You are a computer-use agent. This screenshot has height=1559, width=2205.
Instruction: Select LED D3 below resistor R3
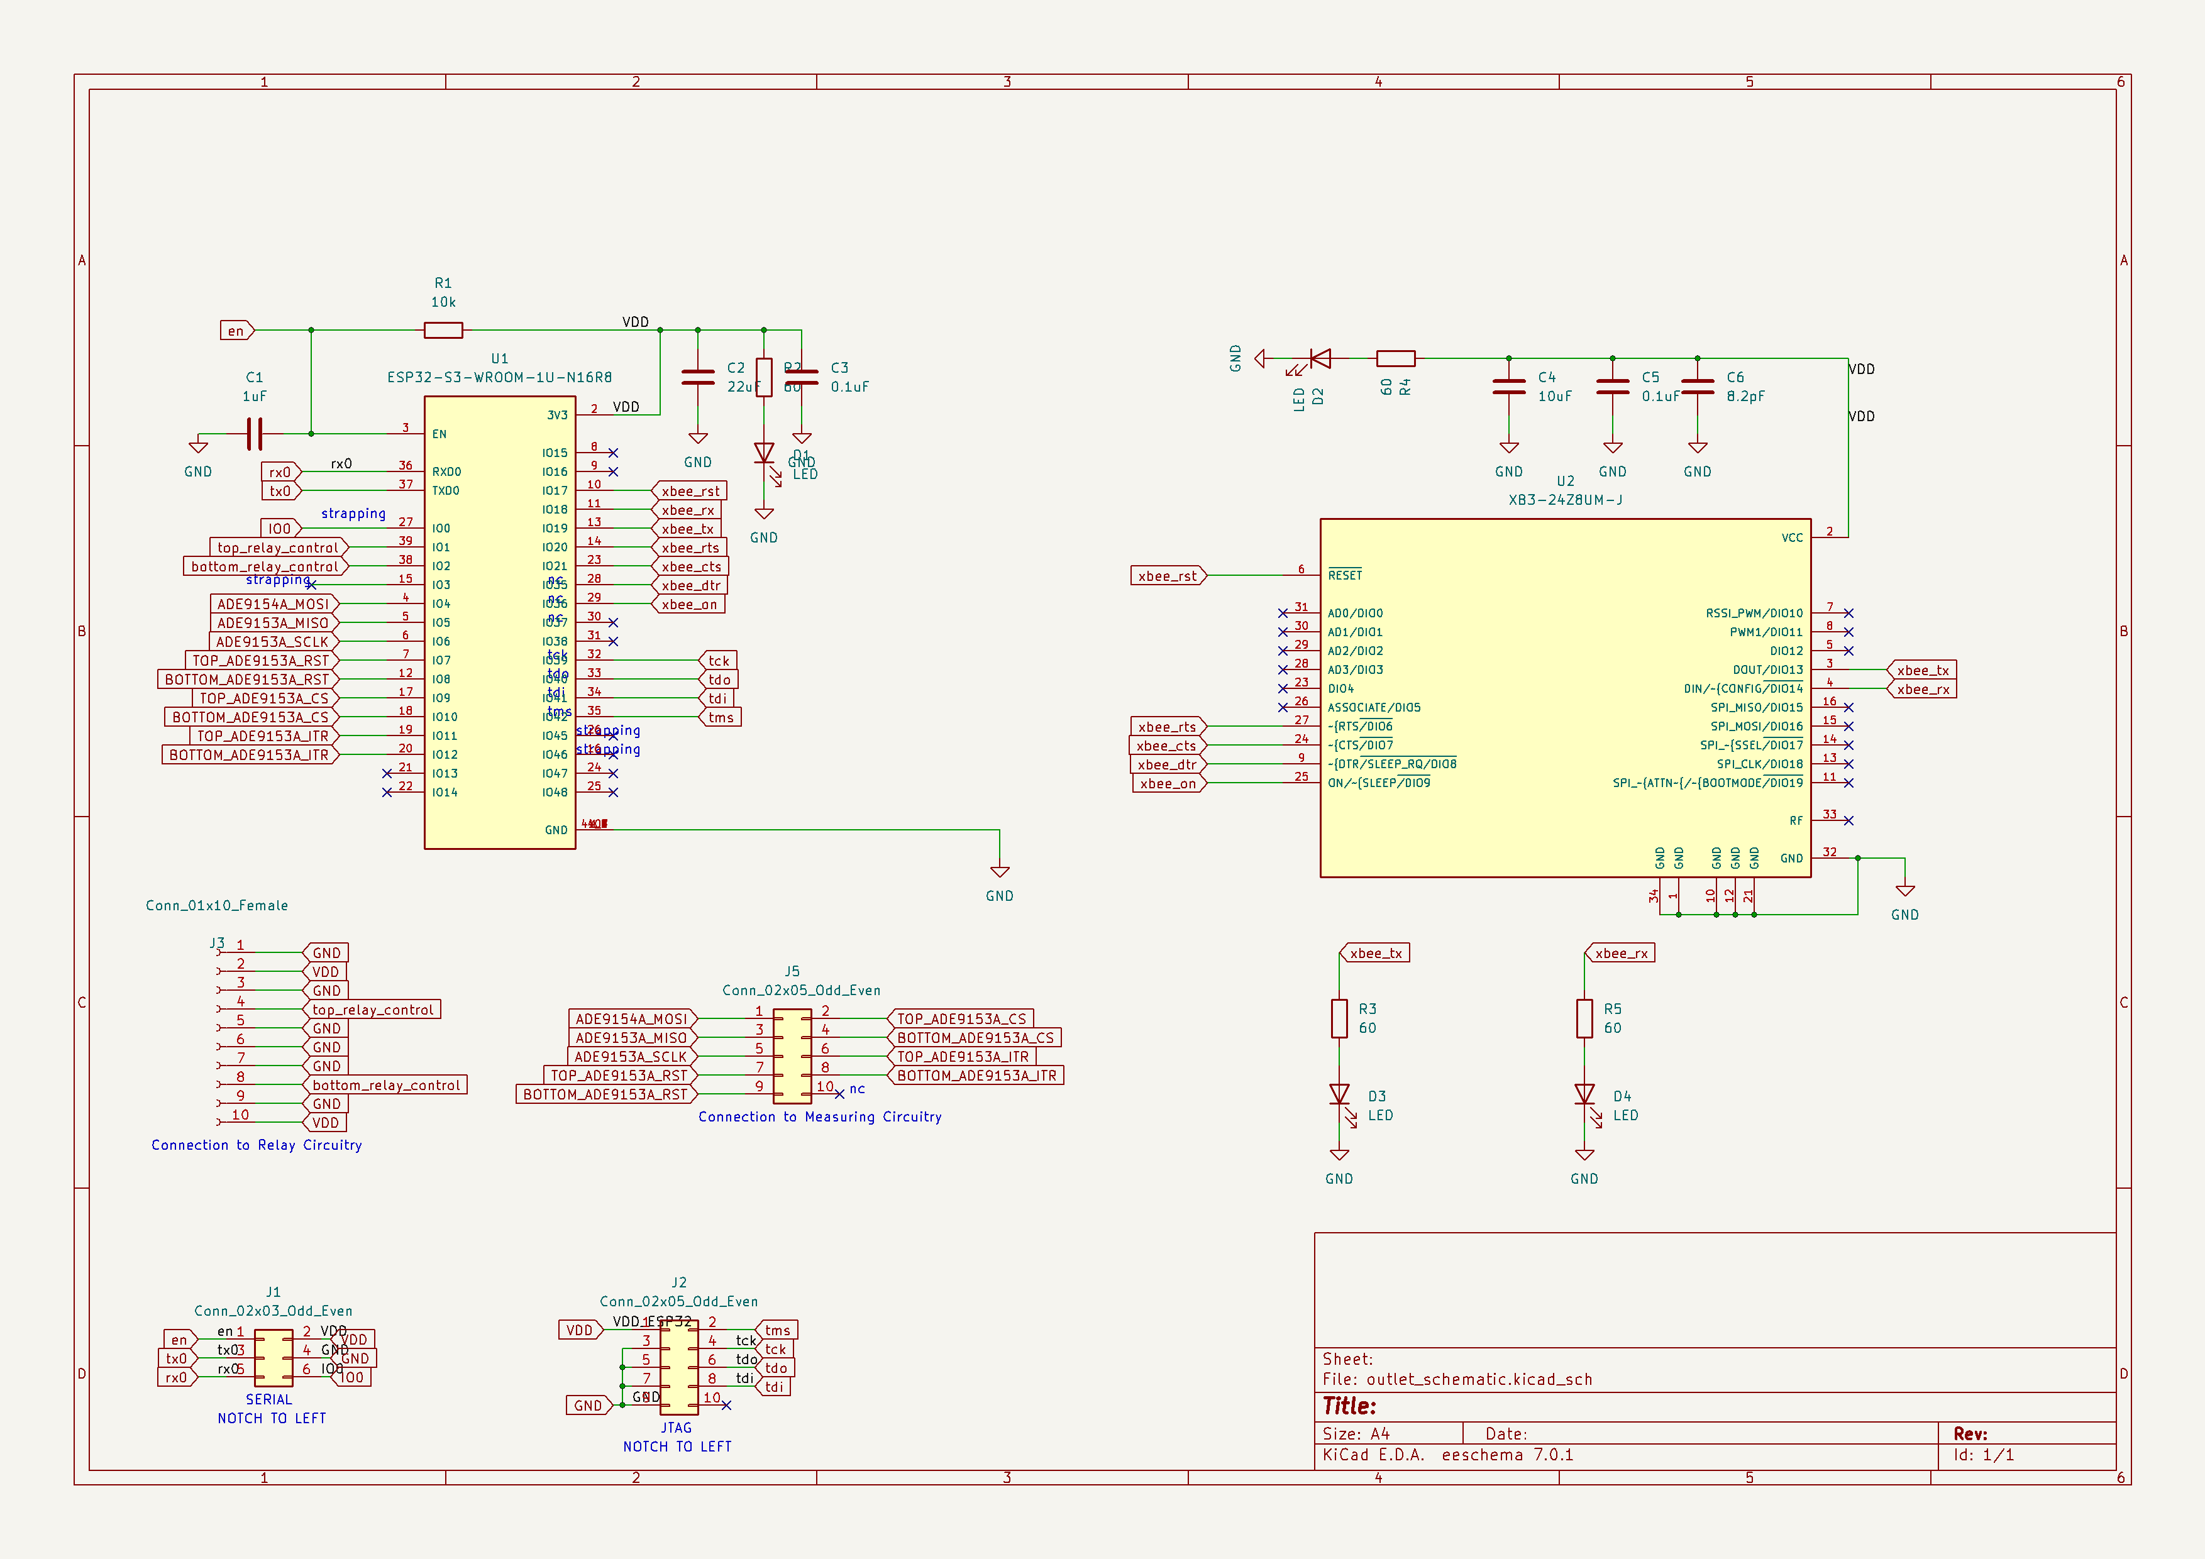1340,1094
